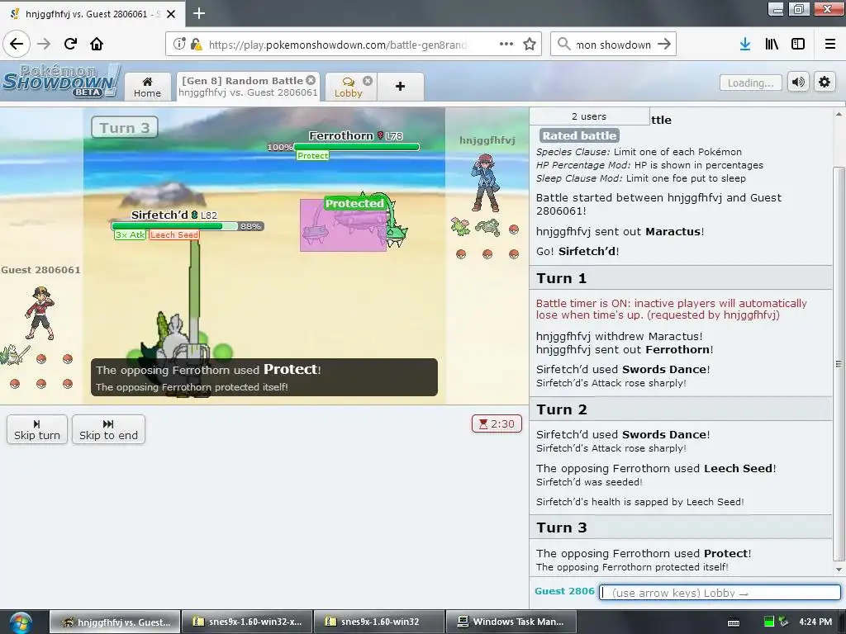Open the library bookshelf icon
The width and height of the screenshot is (846, 634).
pyautogui.click(x=772, y=44)
